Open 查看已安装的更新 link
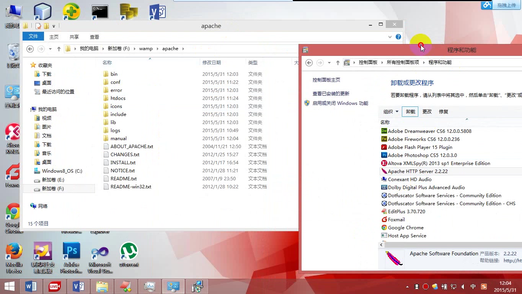The height and width of the screenshot is (294, 522). click(331, 93)
